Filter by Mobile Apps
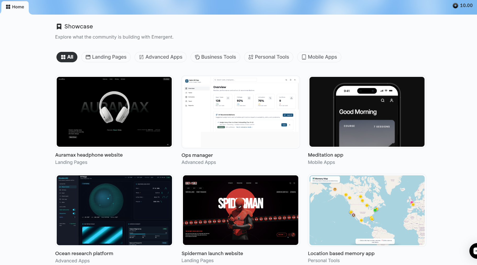This screenshot has height=265, width=477. pyautogui.click(x=319, y=57)
